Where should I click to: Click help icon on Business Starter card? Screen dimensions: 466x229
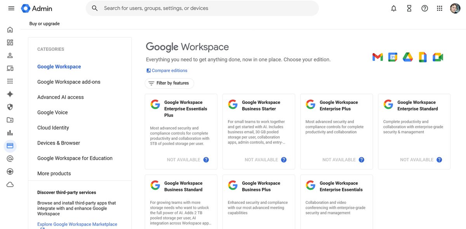click(284, 160)
